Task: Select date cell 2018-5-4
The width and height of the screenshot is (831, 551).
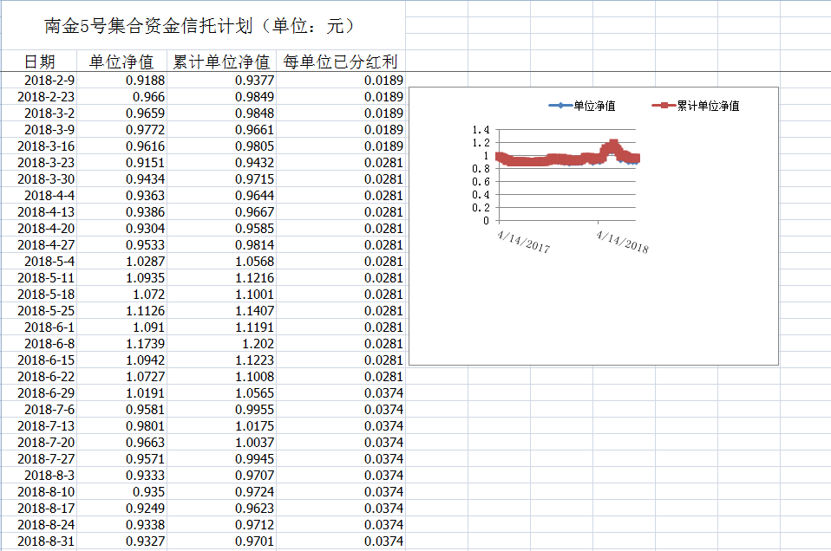Action: 40,262
